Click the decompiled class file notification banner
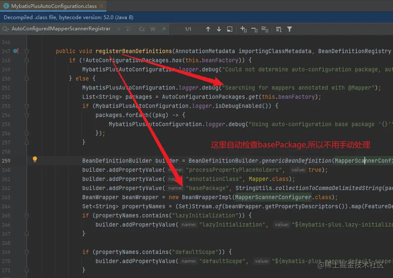The width and height of the screenshot is (393, 278). coord(196,17)
